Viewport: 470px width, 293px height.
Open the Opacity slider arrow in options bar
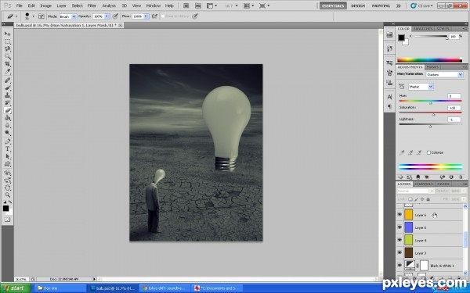(107, 16)
